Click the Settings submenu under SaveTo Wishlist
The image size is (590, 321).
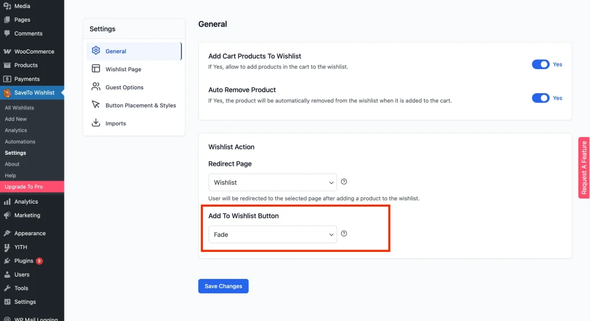(x=16, y=153)
